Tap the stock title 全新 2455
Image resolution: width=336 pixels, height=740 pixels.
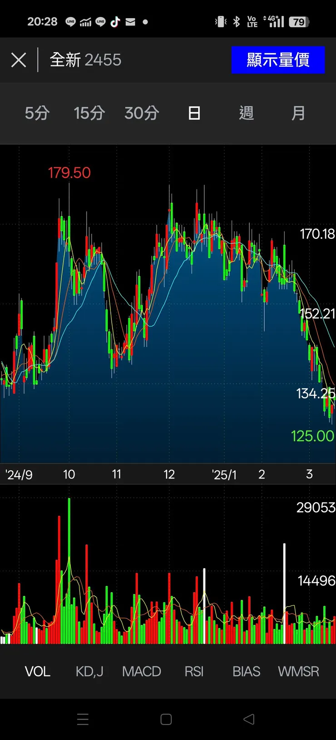pyautogui.click(x=85, y=60)
